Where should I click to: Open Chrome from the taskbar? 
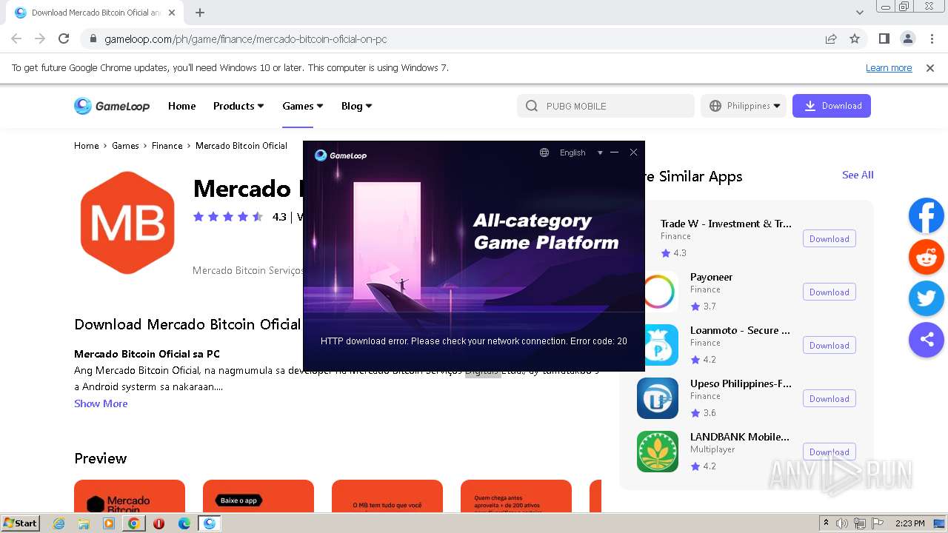click(x=134, y=523)
